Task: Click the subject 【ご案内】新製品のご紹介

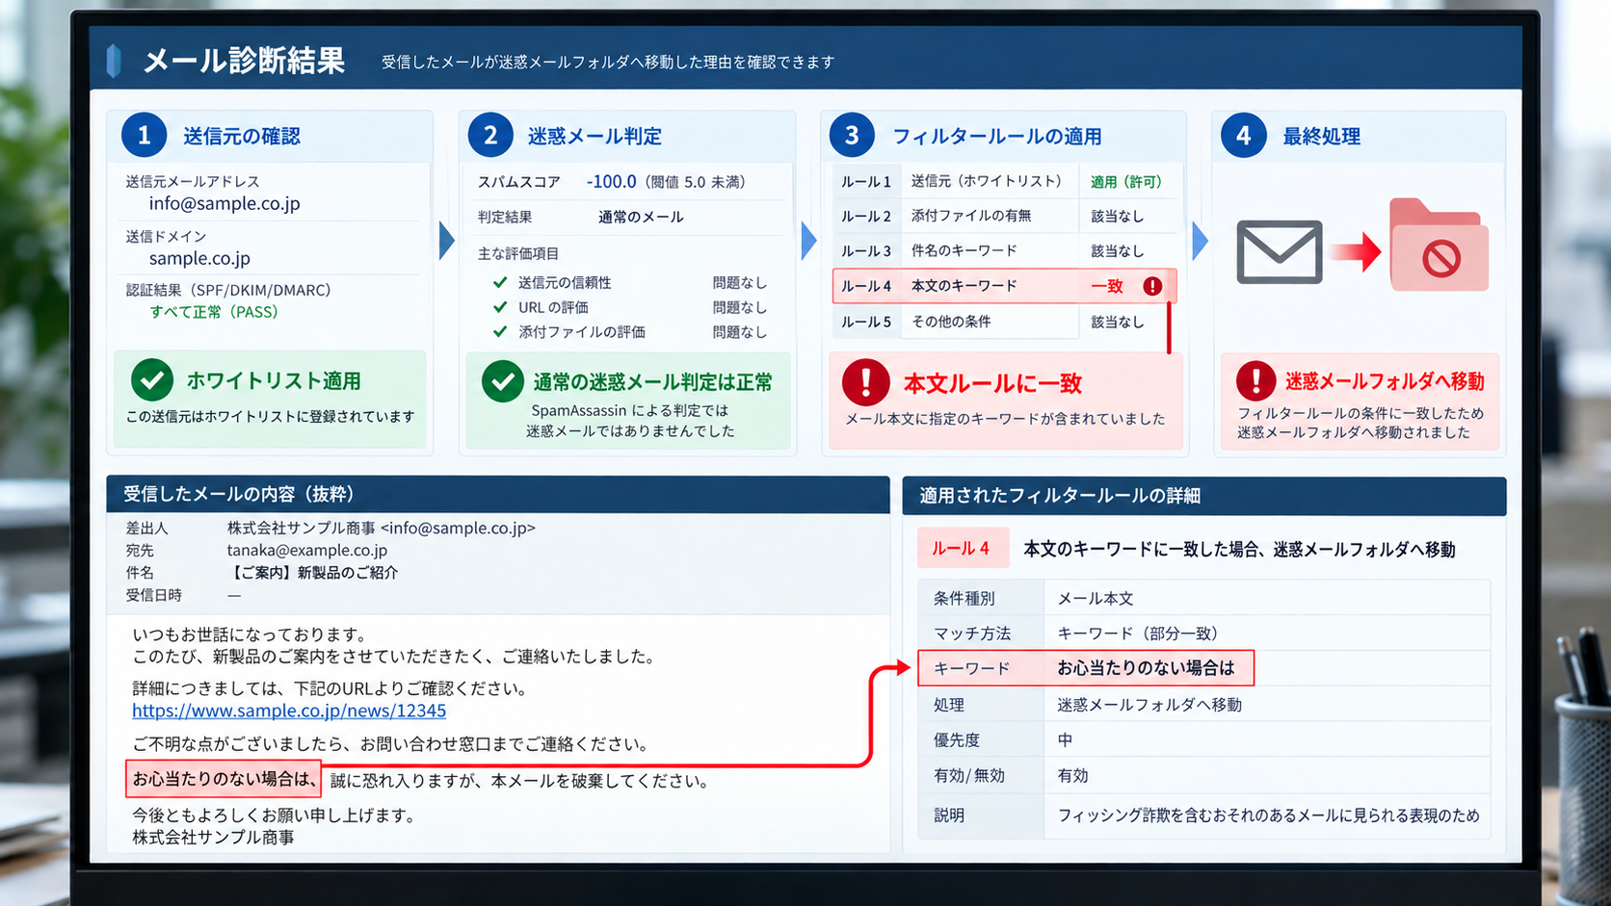Action: (313, 572)
